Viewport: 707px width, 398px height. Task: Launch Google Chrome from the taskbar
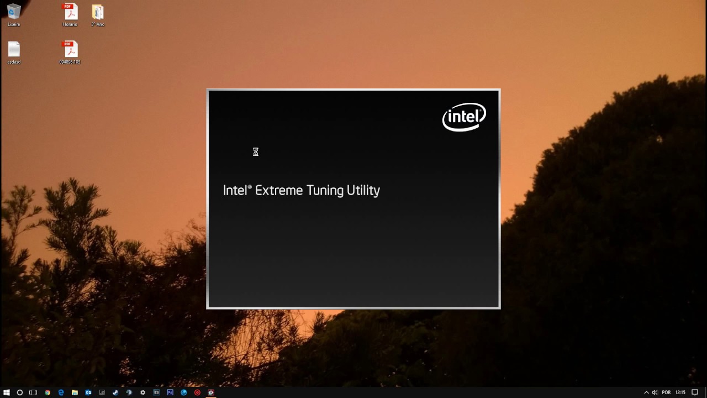[x=48, y=392]
